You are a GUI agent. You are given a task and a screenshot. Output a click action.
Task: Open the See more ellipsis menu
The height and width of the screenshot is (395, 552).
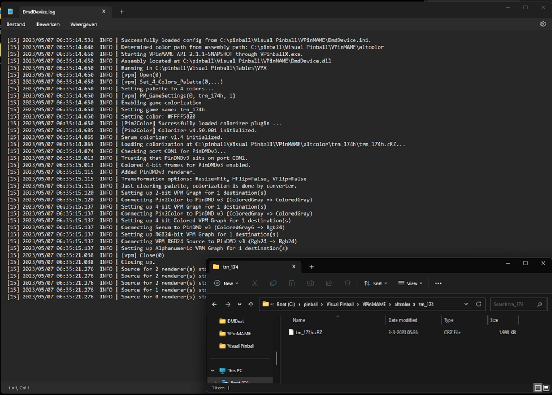(x=438, y=283)
